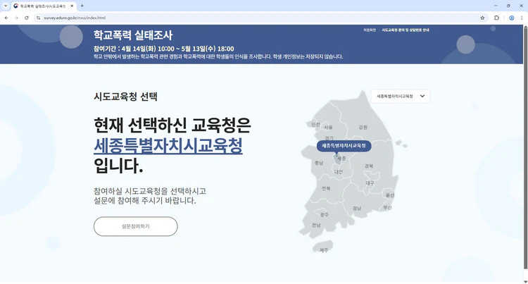Open the Chrome three-dot menu
This screenshot has width=528, height=284.
click(522, 18)
